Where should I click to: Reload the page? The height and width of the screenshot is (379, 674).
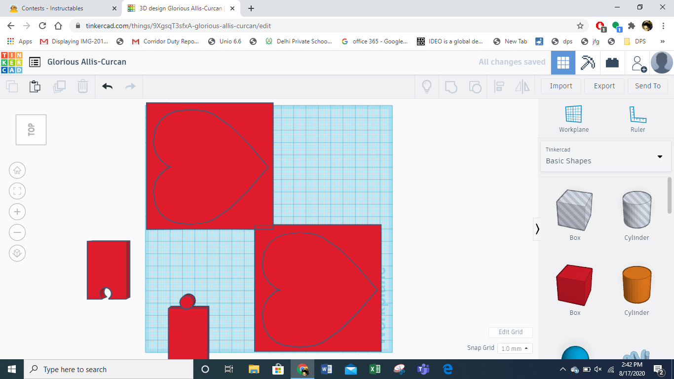click(42, 26)
